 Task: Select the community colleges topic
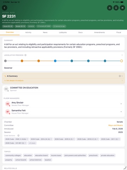(13, 155)
